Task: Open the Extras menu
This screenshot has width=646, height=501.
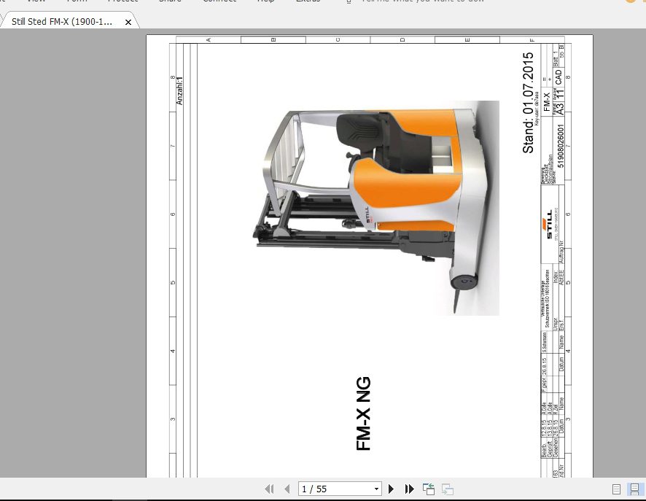Action: 307,1
